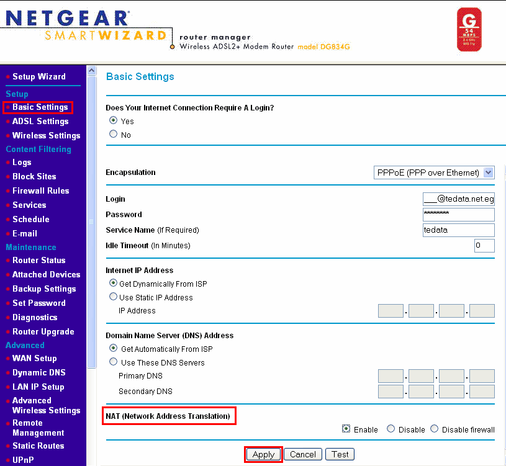Choose Get Dynamically From ISP
The image size is (506, 466).
113,283
